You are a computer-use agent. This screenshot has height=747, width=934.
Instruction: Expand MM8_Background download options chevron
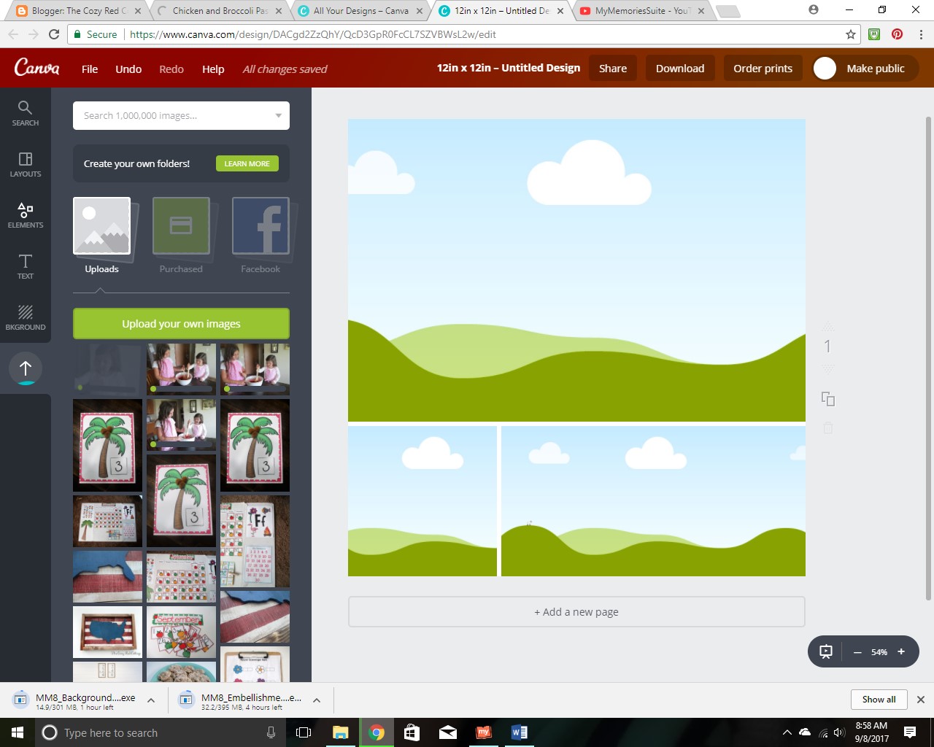pyautogui.click(x=151, y=699)
